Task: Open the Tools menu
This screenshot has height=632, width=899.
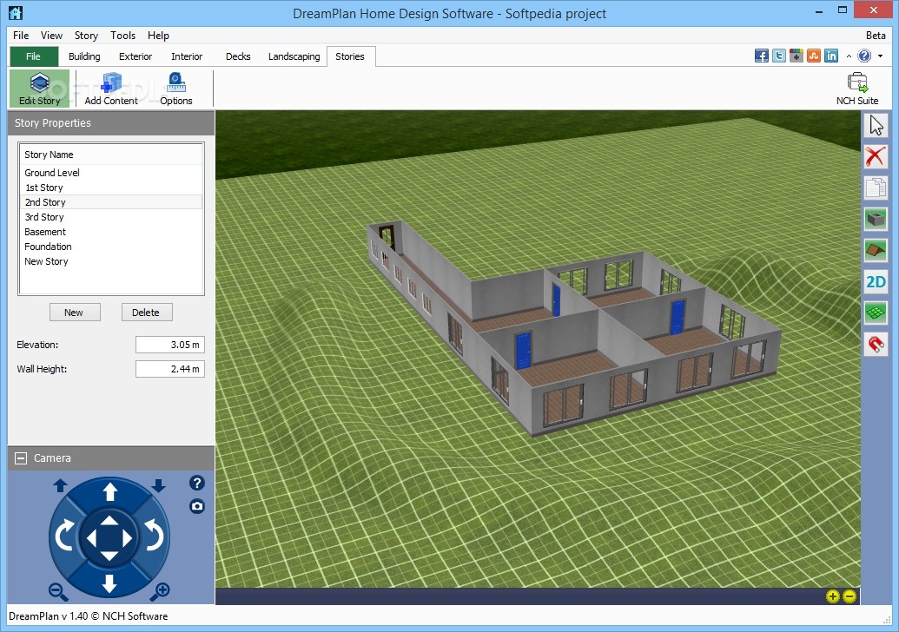Action: click(x=122, y=36)
